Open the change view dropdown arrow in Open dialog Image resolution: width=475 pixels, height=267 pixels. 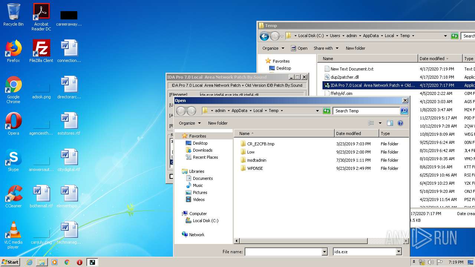tap(380, 123)
